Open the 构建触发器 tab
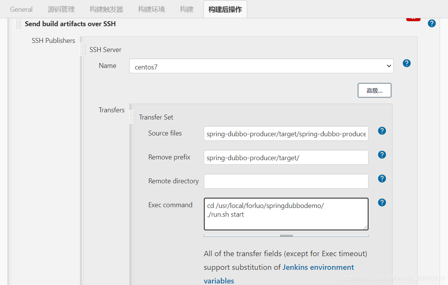Image resolution: width=448 pixels, height=285 pixels. (106, 9)
